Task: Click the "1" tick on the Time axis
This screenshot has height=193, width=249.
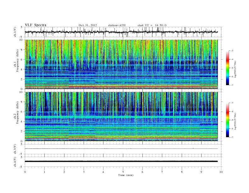Action: point(44,172)
